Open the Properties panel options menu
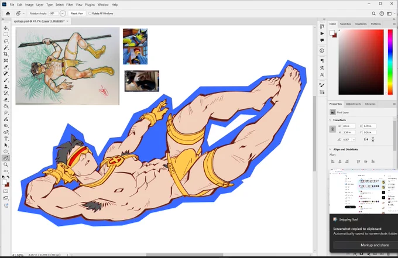 (x=394, y=104)
